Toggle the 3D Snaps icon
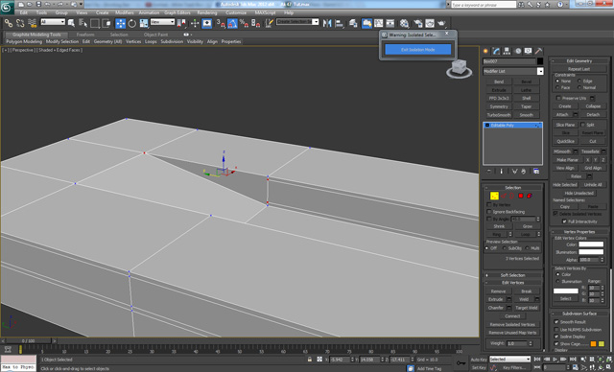The height and width of the screenshot is (372, 614). 221,23
